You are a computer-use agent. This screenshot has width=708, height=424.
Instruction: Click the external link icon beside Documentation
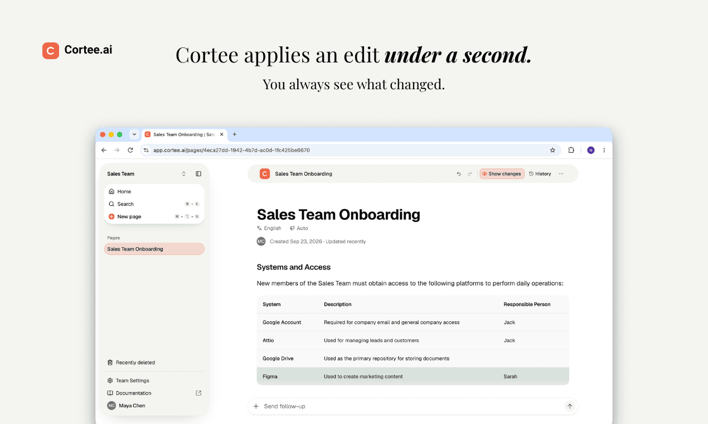(x=198, y=393)
